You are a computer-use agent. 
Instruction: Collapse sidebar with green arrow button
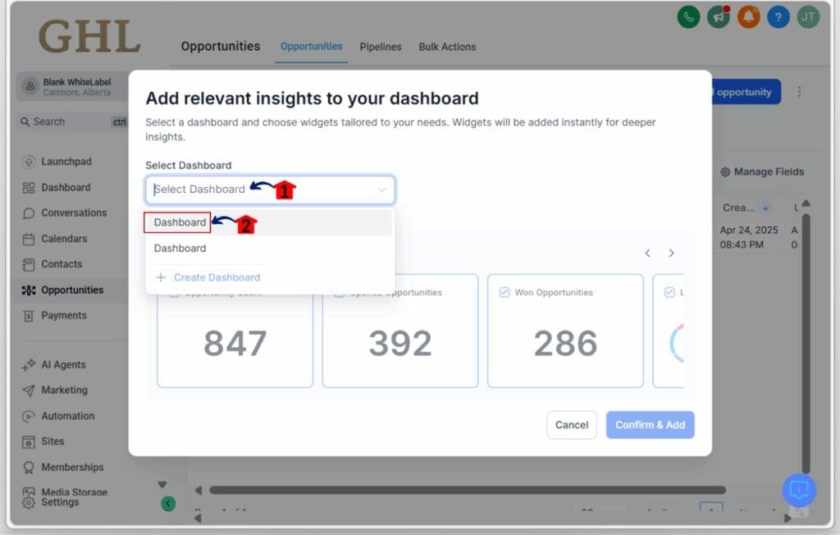coord(168,503)
